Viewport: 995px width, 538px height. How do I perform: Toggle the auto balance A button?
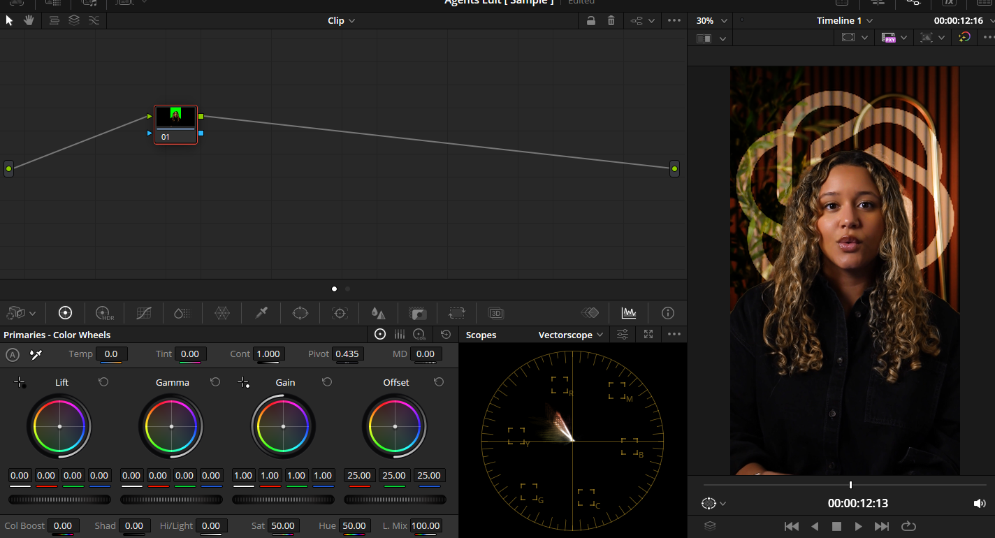coord(13,354)
